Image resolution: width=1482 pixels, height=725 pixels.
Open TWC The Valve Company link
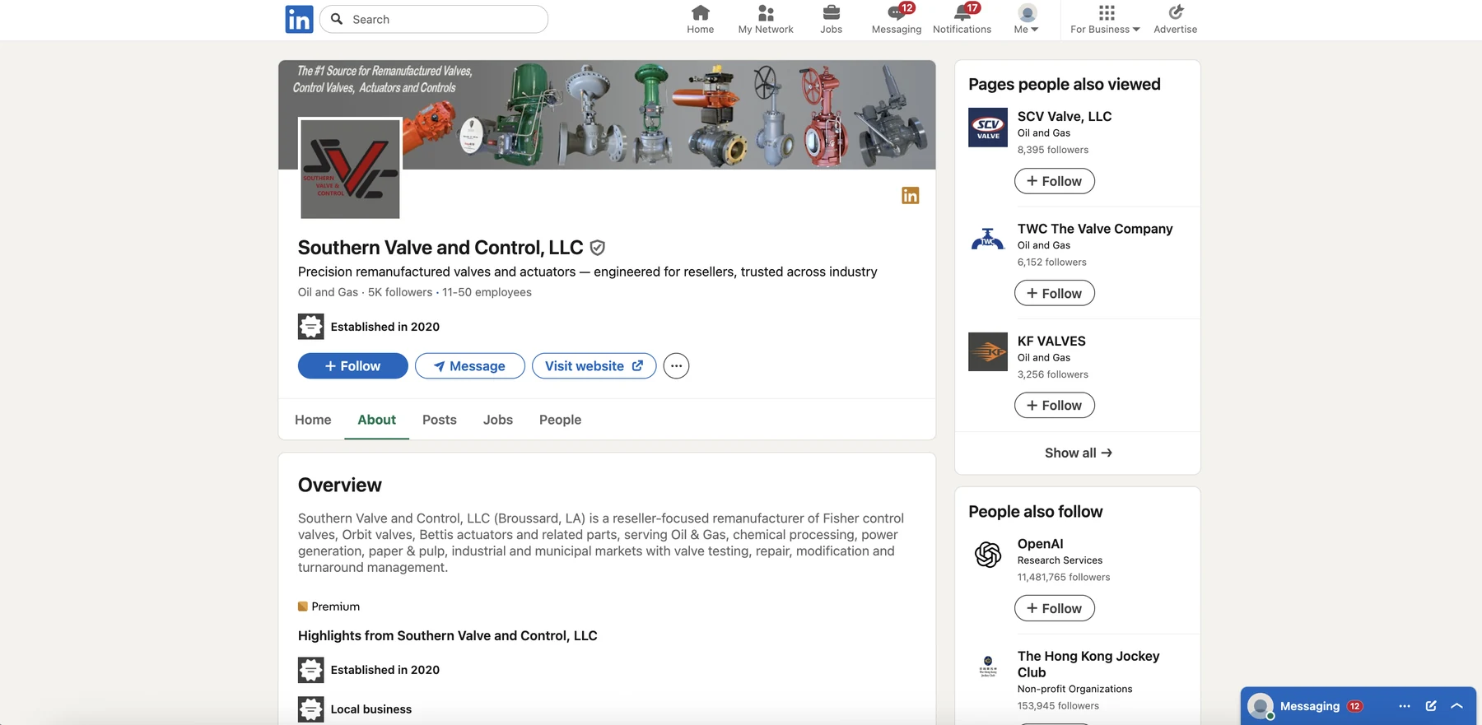pyautogui.click(x=1095, y=229)
